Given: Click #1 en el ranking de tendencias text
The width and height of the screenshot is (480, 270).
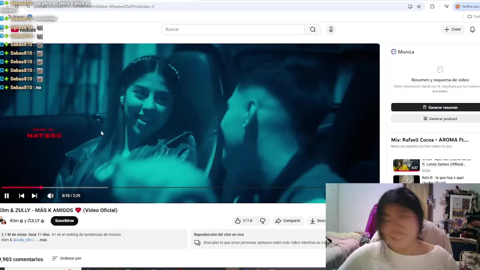Looking at the screenshot, I should [86, 234].
